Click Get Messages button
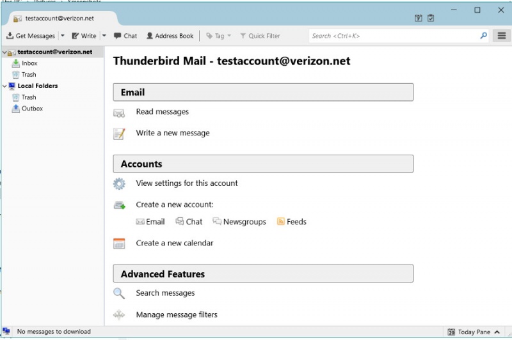Image resolution: width=512 pixels, height=340 pixels. click(x=31, y=36)
